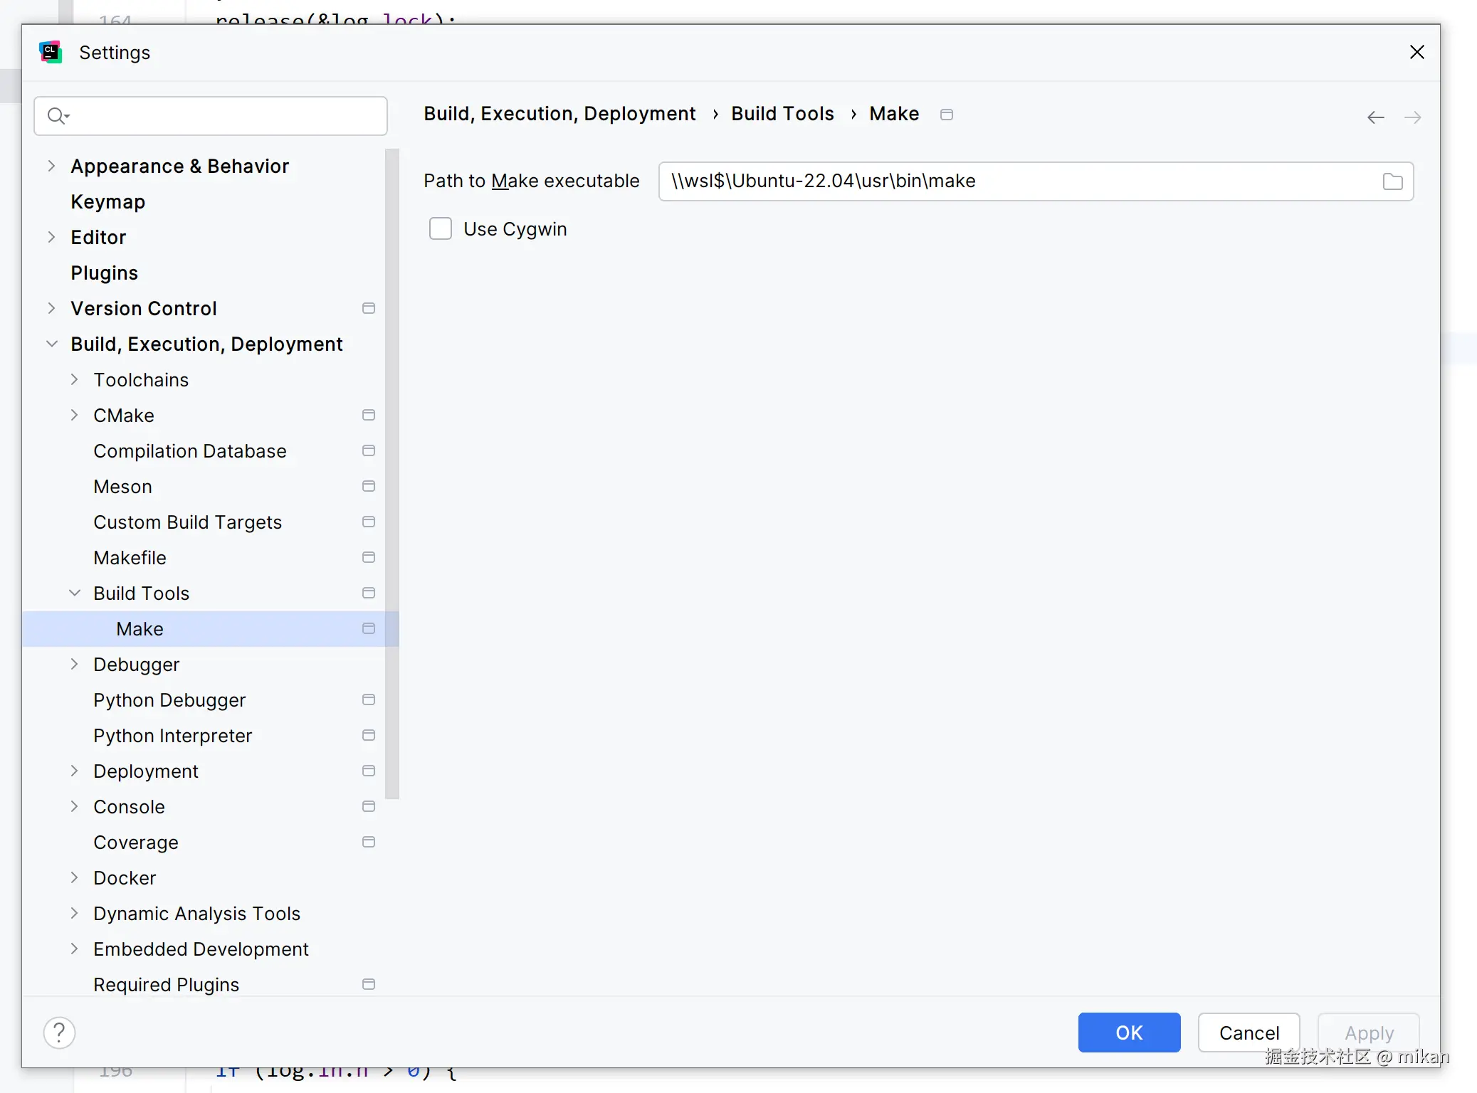Click project-level icon beside Version Control
Viewport: 1477px width, 1093px height.
(368, 308)
